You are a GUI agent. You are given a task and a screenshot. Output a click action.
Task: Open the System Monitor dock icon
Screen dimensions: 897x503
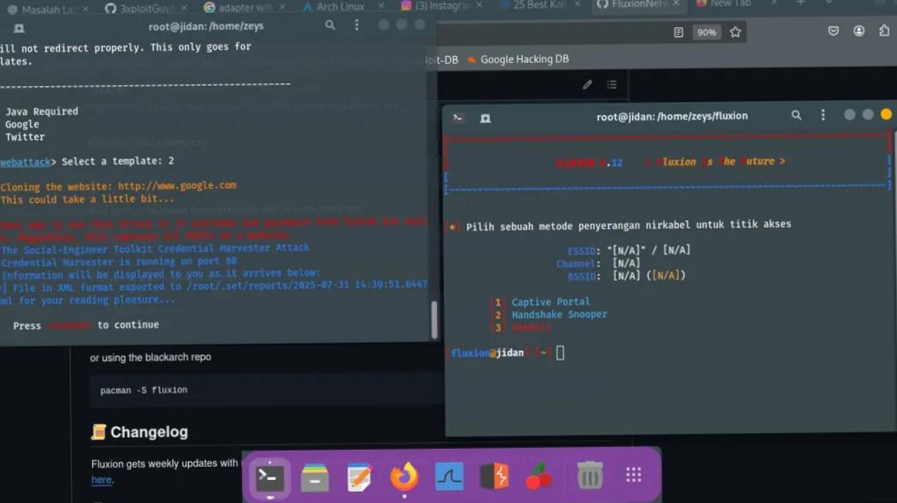tap(449, 477)
